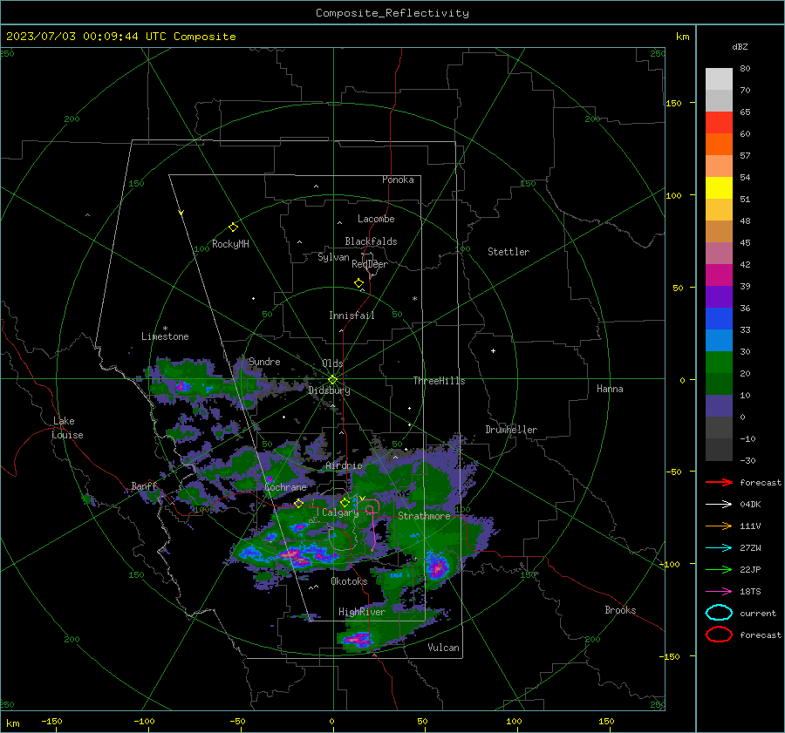The width and height of the screenshot is (785, 733).
Task: Click the RockyMH label
Action: (230, 244)
